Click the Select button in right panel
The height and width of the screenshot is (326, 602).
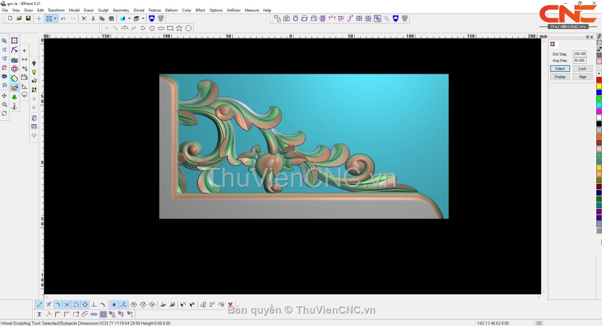[x=560, y=69]
